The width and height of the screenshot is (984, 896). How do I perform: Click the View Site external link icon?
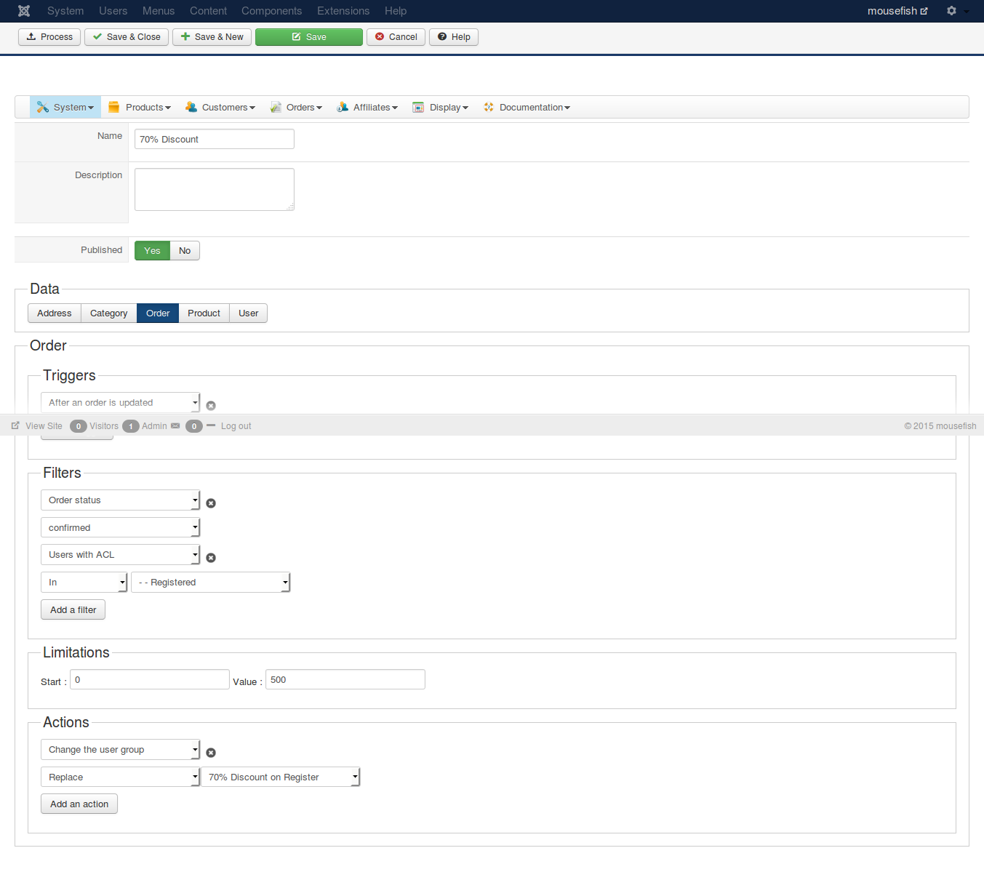tap(15, 425)
